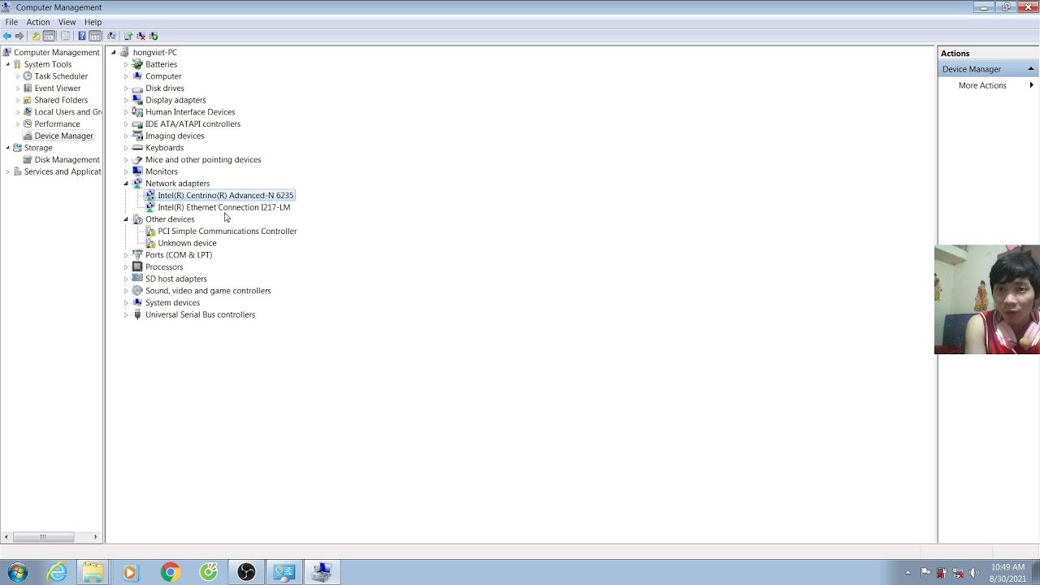This screenshot has width=1040, height=585.
Task: Expand the Disk drives node
Action: click(126, 89)
